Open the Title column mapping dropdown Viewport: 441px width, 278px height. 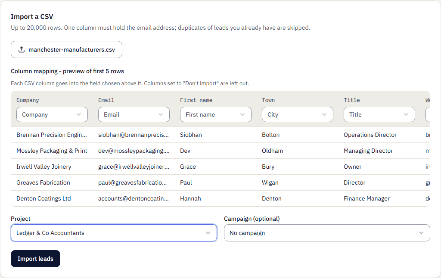pyautogui.click(x=379, y=114)
